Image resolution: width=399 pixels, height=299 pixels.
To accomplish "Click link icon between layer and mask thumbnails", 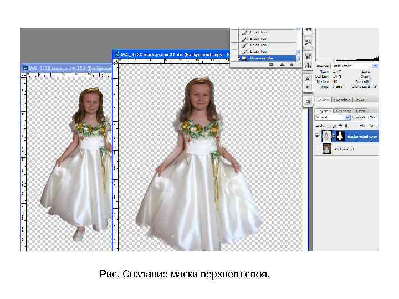I will coord(334,136).
